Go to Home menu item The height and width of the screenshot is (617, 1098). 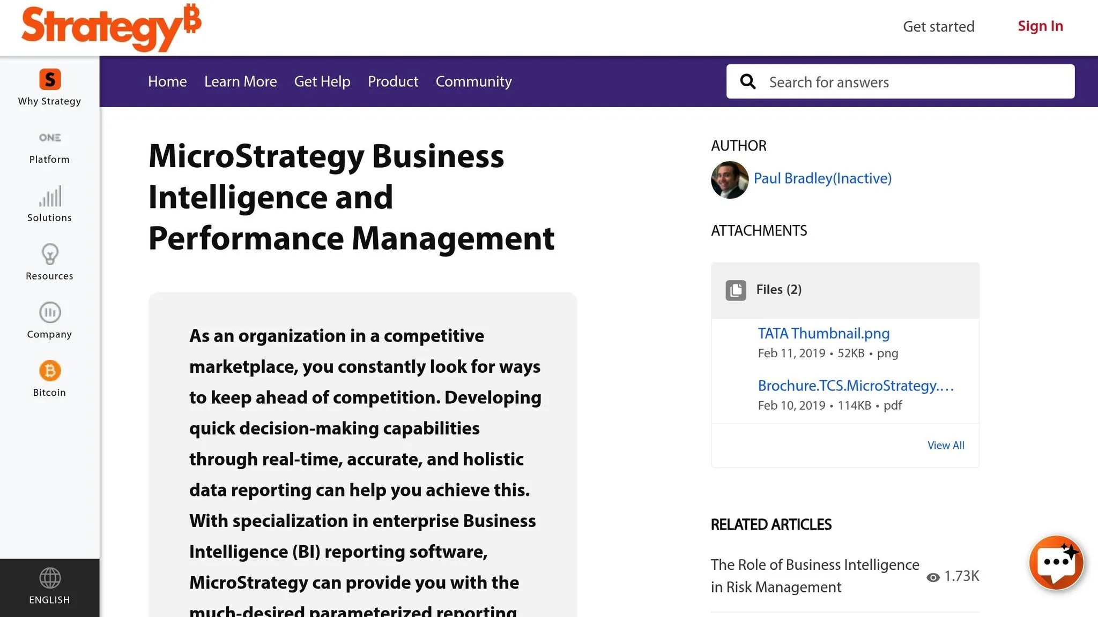(167, 81)
